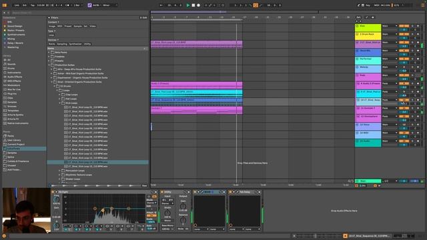Click the Key map mode switch
427x240 pixels.
tap(368, 5)
